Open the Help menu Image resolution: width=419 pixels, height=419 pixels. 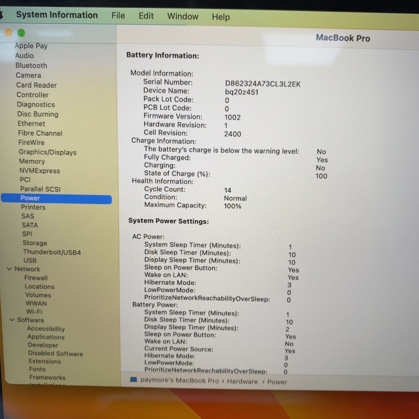pos(221,17)
